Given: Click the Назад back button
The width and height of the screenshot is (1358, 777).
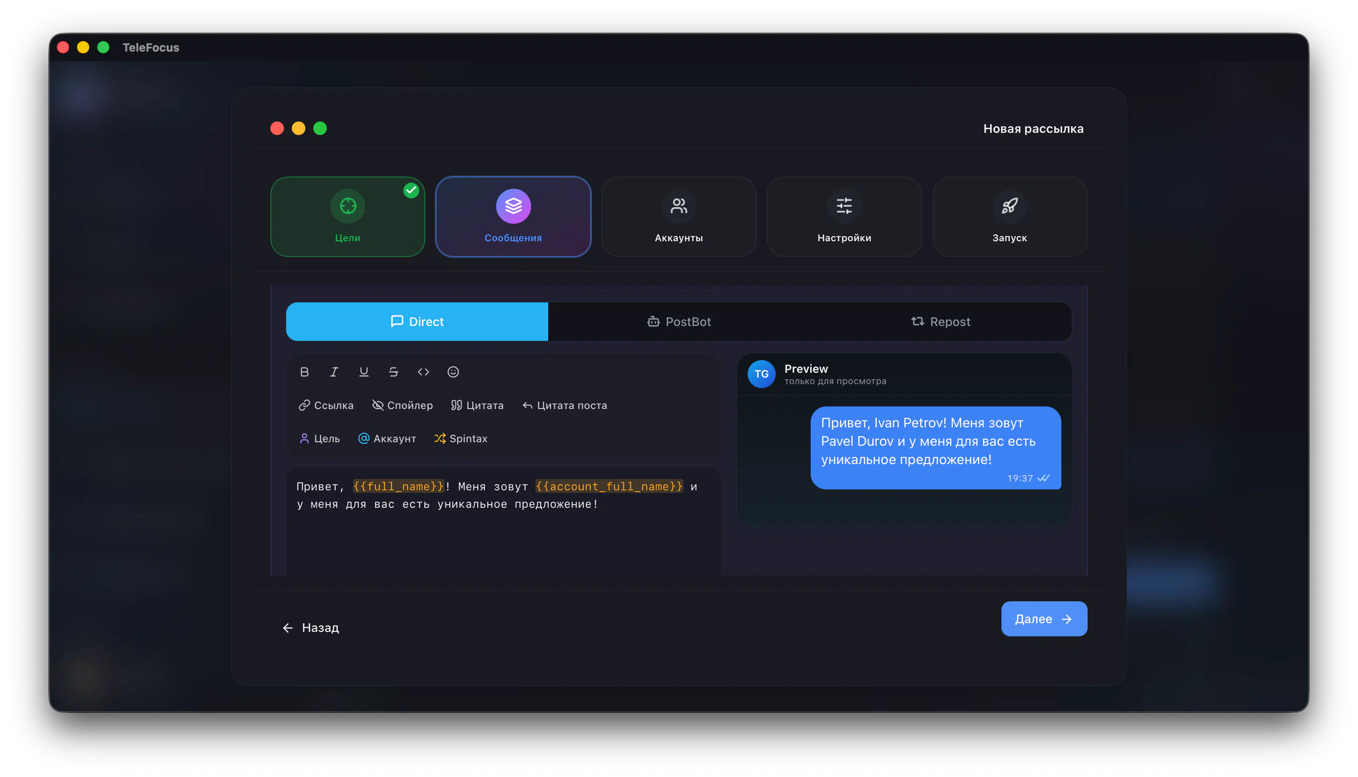Looking at the screenshot, I should click(310, 628).
